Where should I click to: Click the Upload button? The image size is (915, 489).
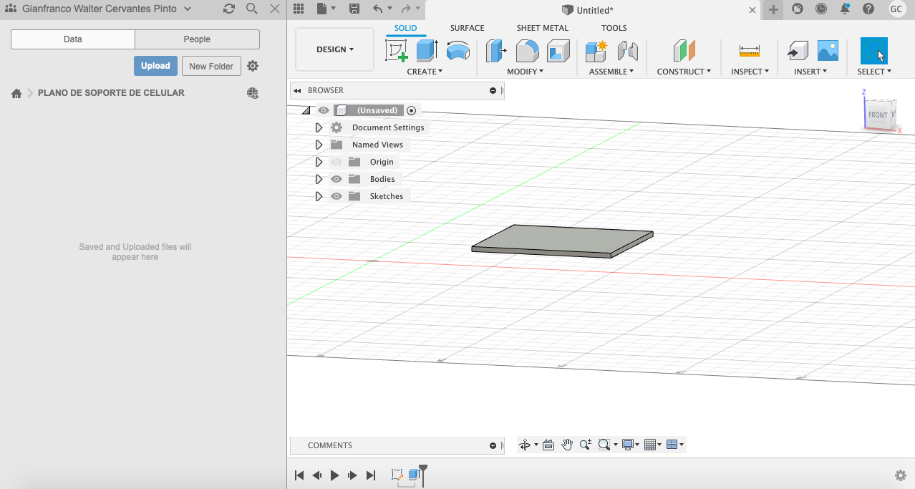(155, 66)
